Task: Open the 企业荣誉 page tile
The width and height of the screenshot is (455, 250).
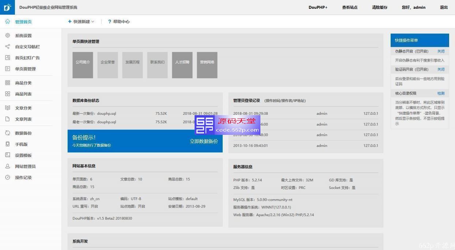Action: 108,65
